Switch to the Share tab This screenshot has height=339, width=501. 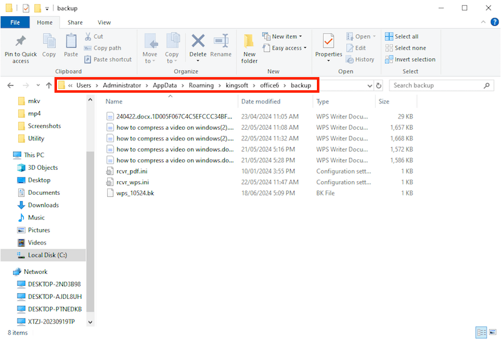75,23
